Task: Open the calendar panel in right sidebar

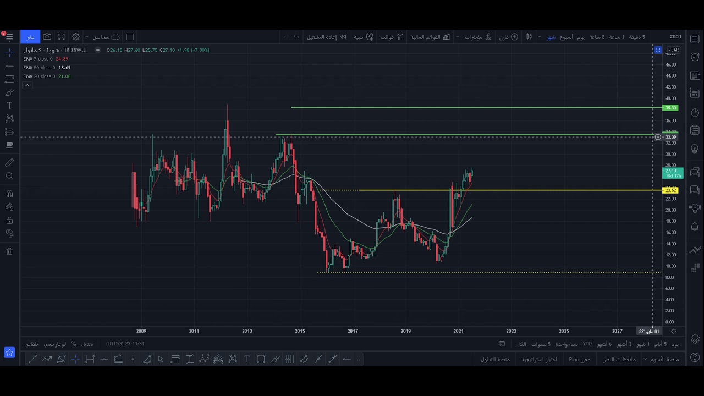Action: tap(695, 130)
